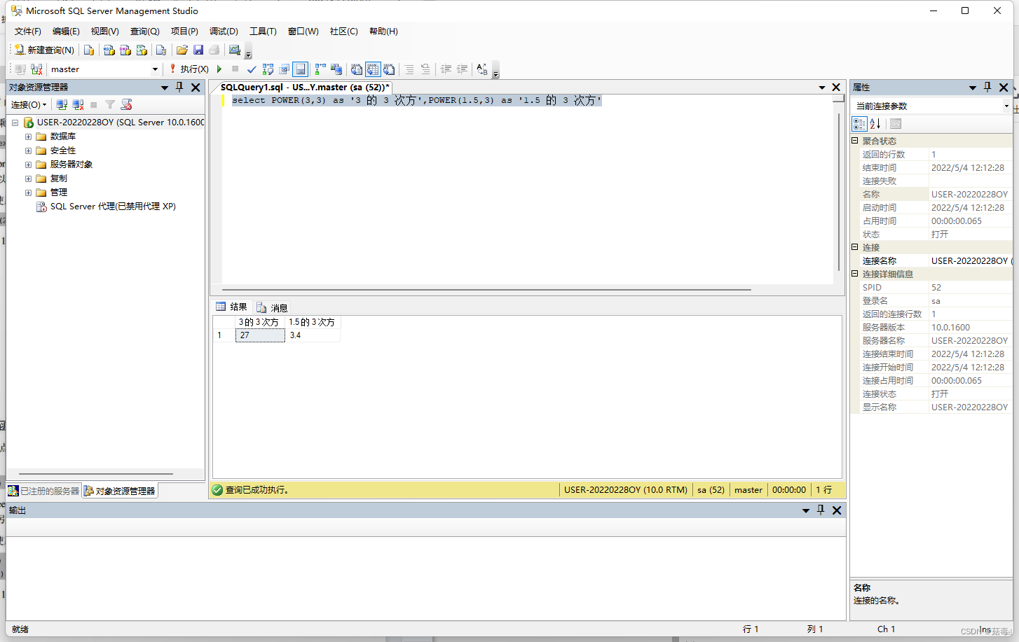Screen dimensions: 1019x642
Task: Parse the query with the blue checkmark icon
Action: (252, 69)
